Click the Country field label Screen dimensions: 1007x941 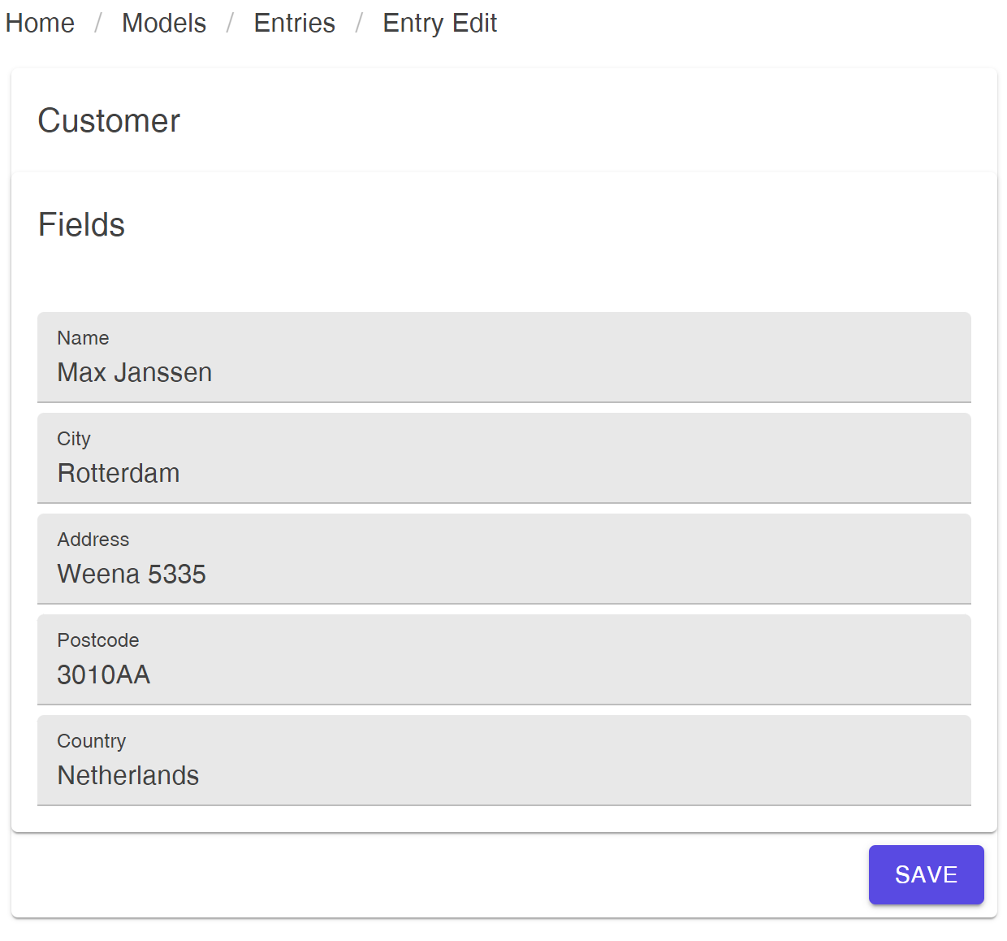pyautogui.click(x=92, y=741)
